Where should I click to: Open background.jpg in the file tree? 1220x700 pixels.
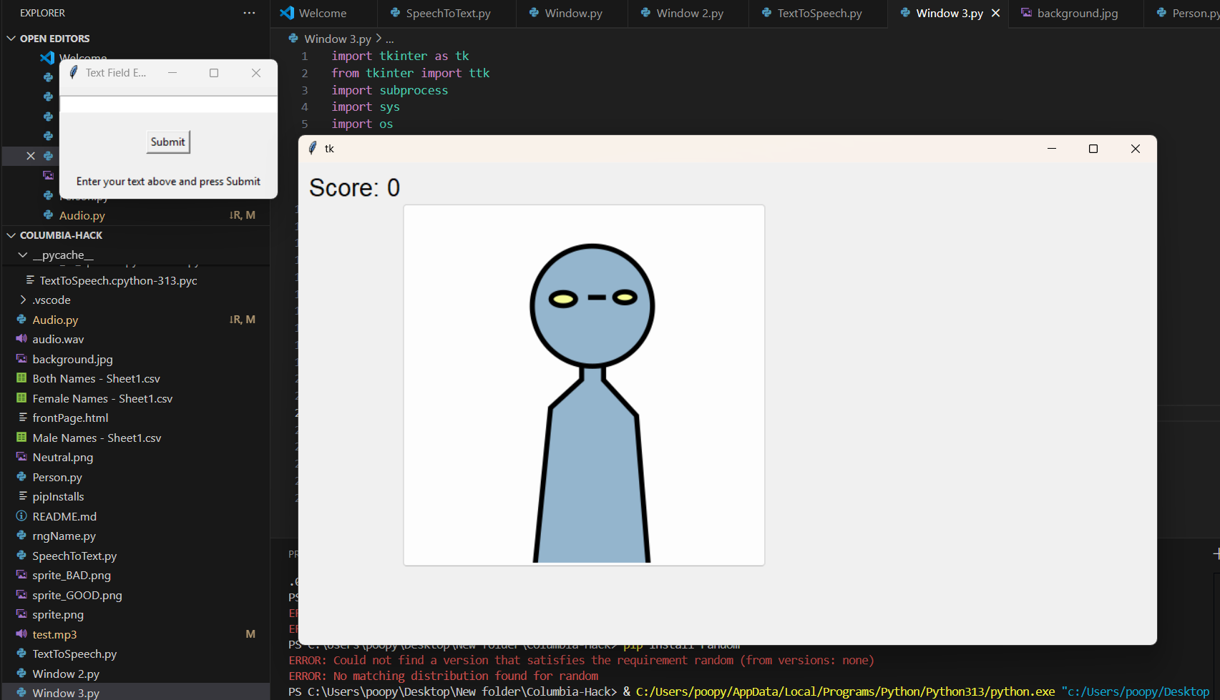[x=72, y=359]
